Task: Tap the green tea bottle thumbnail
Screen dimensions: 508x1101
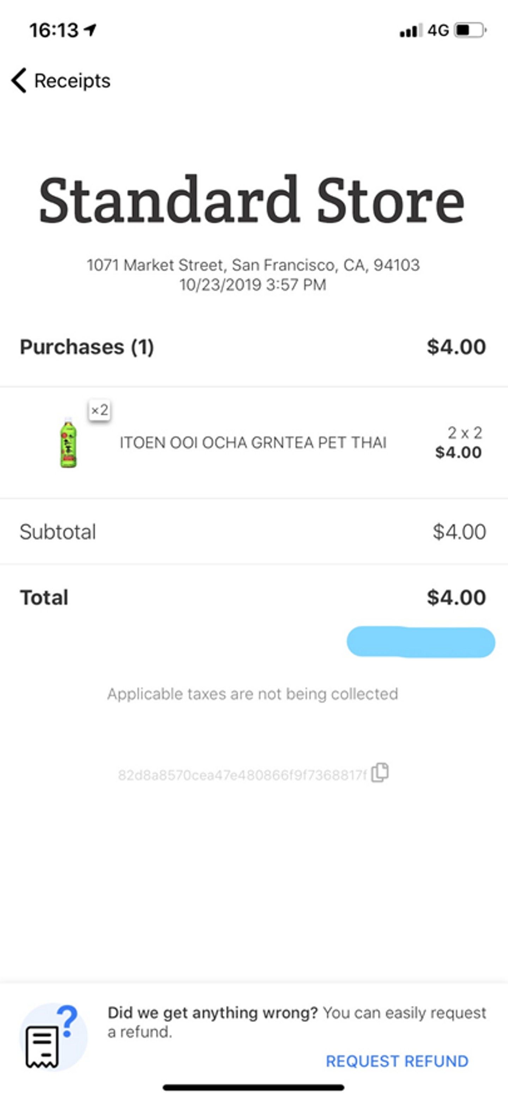Action: 68,442
